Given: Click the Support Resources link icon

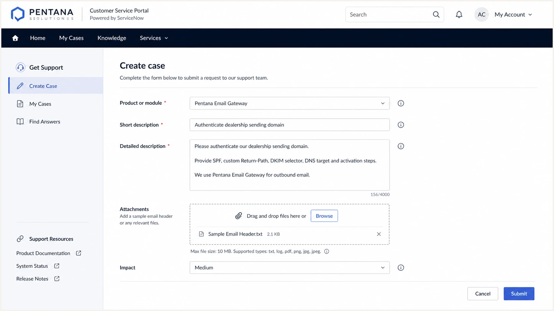Looking at the screenshot, I should coord(20,239).
